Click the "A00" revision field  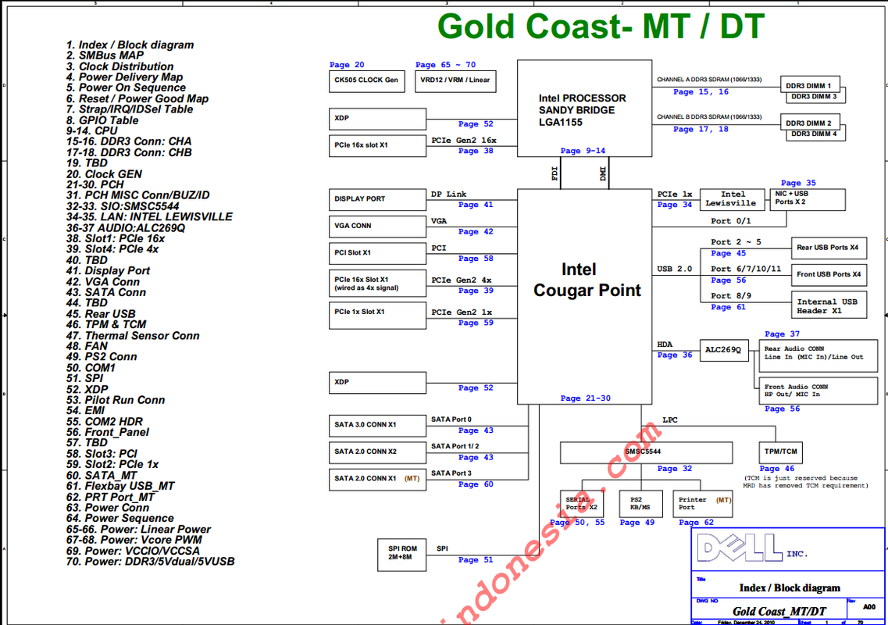coord(869,607)
